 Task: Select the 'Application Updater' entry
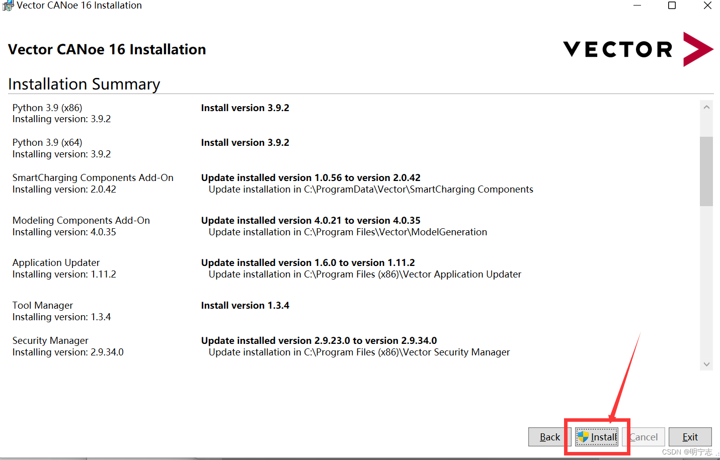point(56,262)
